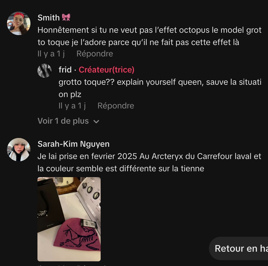Open Sarah-Kim Nguyen's profile avatar

tap(19, 150)
